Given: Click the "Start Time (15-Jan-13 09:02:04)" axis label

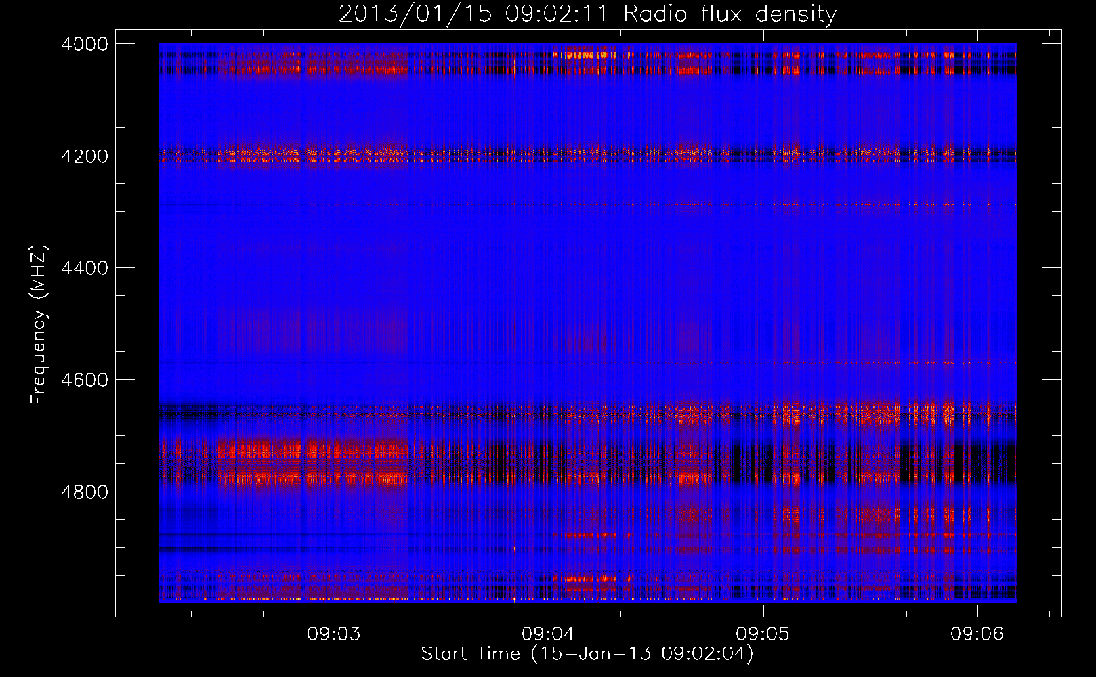Looking at the screenshot, I should click(587, 654).
